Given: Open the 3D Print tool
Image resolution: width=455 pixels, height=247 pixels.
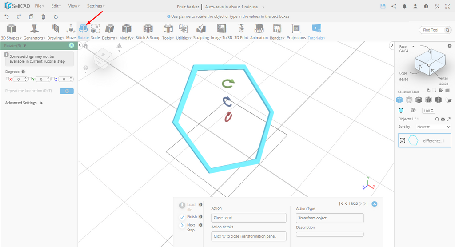Looking at the screenshot, I should tap(241, 32).
